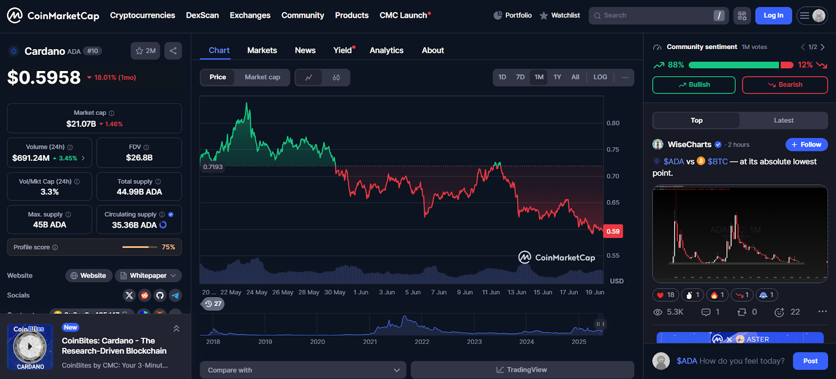Switch feed to Latest posts
836x379 pixels.
[x=784, y=121]
